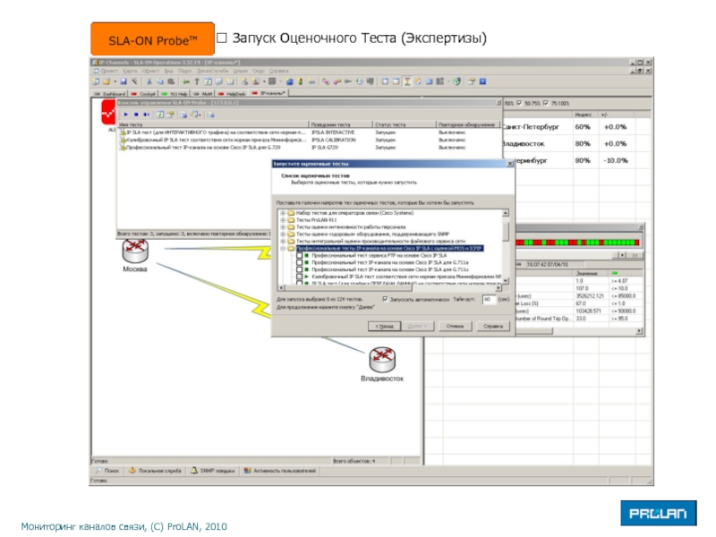Open the 'Поиск' bottom panel tab

point(107,471)
